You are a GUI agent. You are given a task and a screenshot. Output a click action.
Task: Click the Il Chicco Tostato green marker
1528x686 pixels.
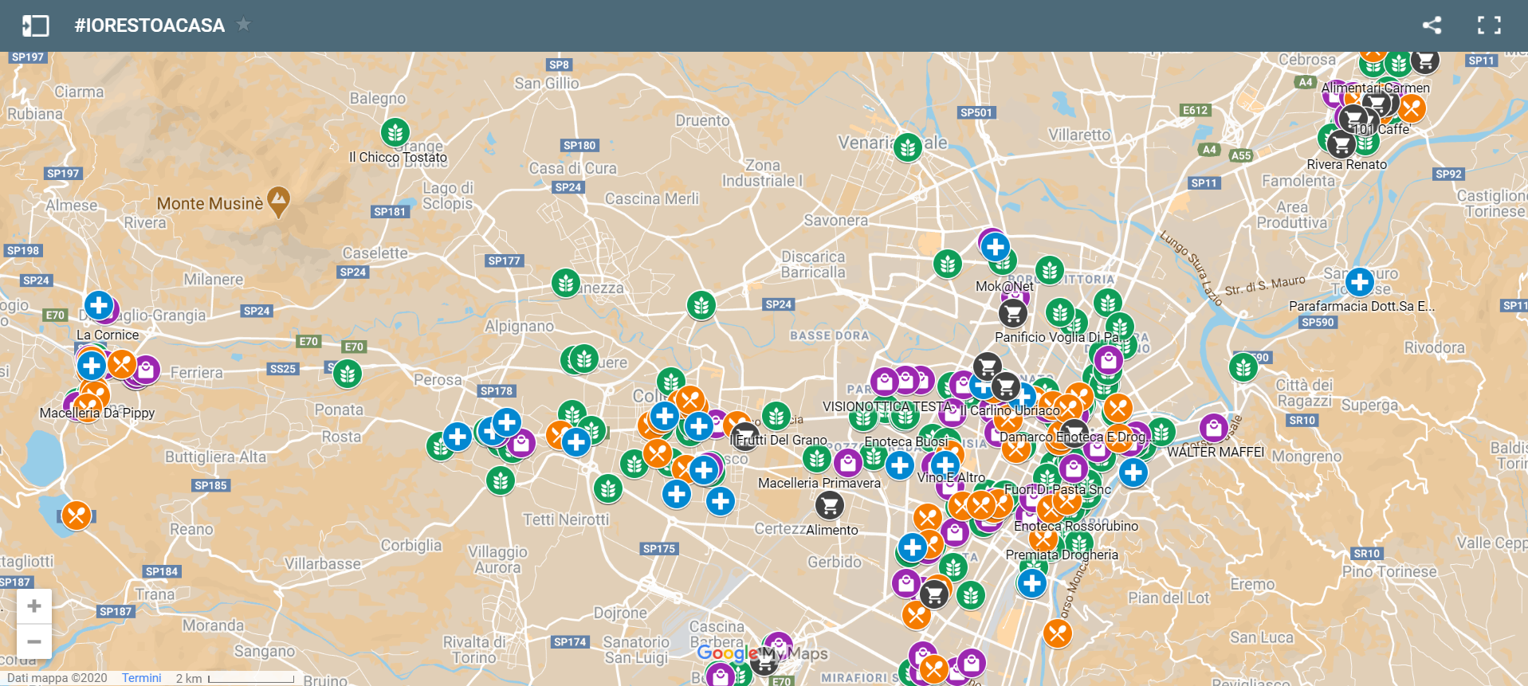pos(395,131)
